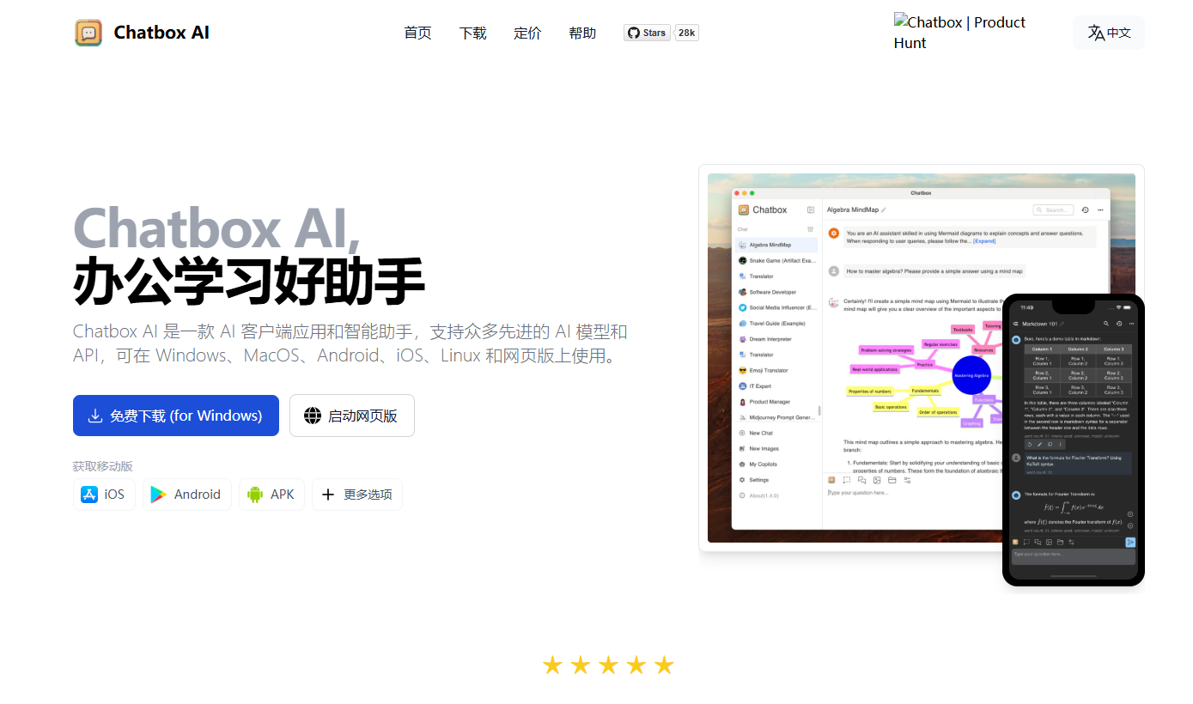Select 定价 in the navigation bar

pos(527,33)
